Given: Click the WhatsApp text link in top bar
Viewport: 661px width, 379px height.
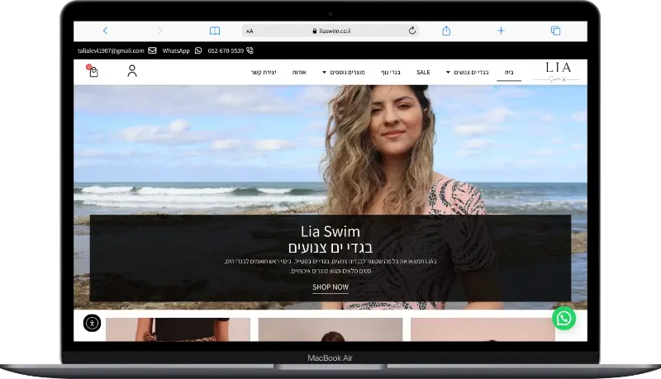Looking at the screenshot, I should (x=176, y=50).
